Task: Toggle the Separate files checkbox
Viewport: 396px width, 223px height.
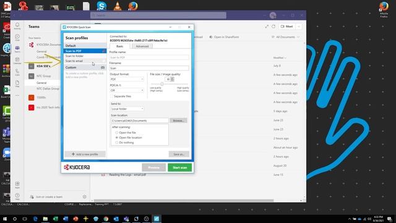Action: [111, 97]
